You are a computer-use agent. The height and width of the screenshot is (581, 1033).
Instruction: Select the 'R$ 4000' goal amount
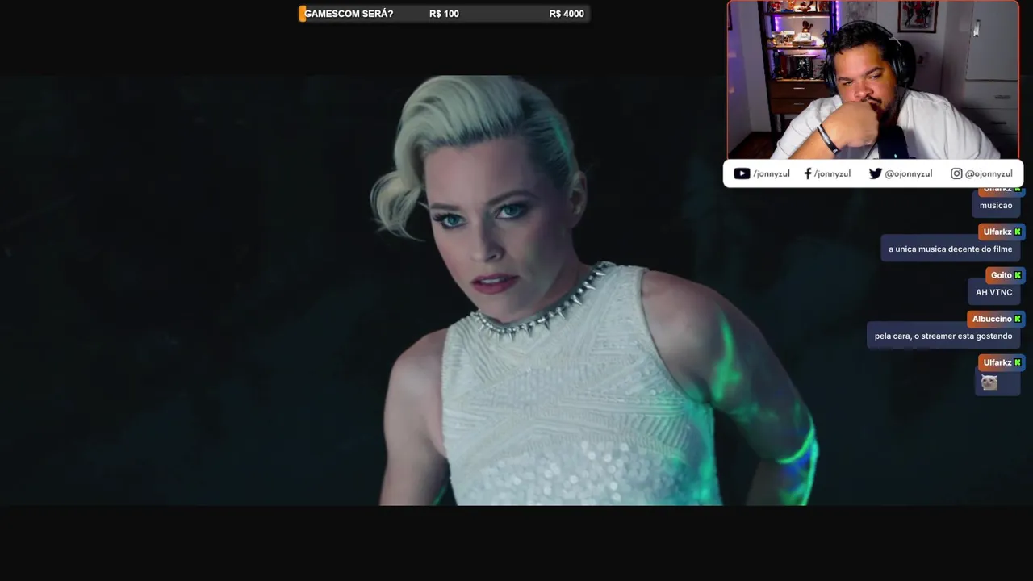pyautogui.click(x=567, y=14)
